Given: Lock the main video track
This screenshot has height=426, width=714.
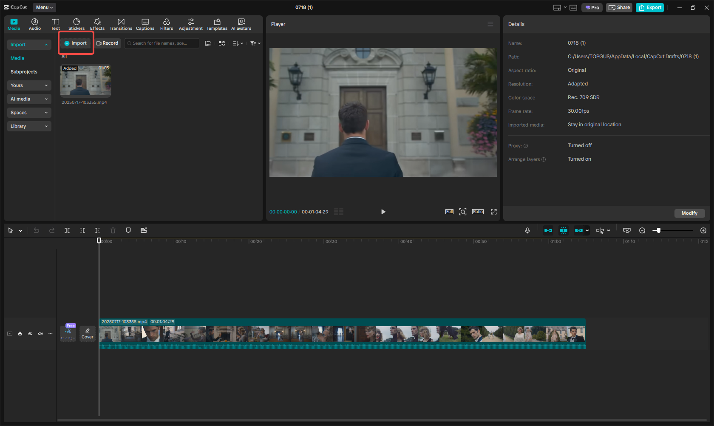Looking at the screenshot, I should [20, 334].
